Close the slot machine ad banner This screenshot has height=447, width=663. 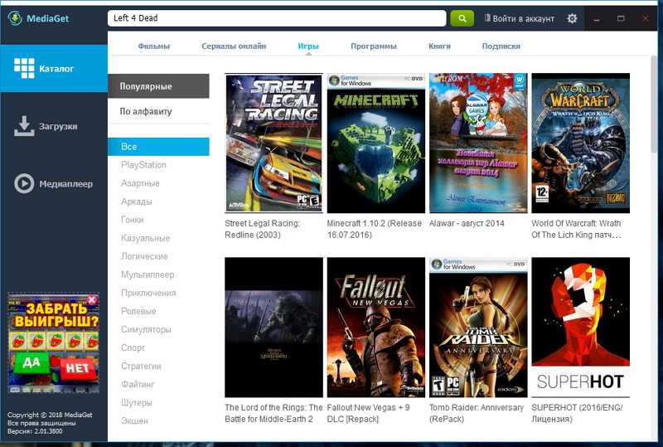pyautogui.click(x=92, y=299)
